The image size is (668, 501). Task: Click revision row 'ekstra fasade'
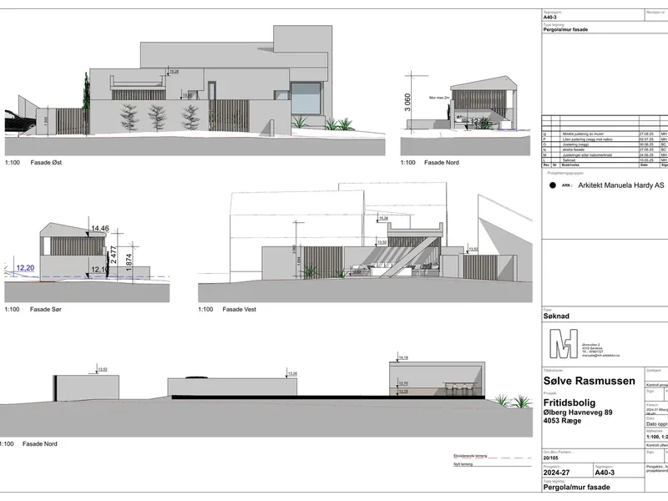coord(573,149)
